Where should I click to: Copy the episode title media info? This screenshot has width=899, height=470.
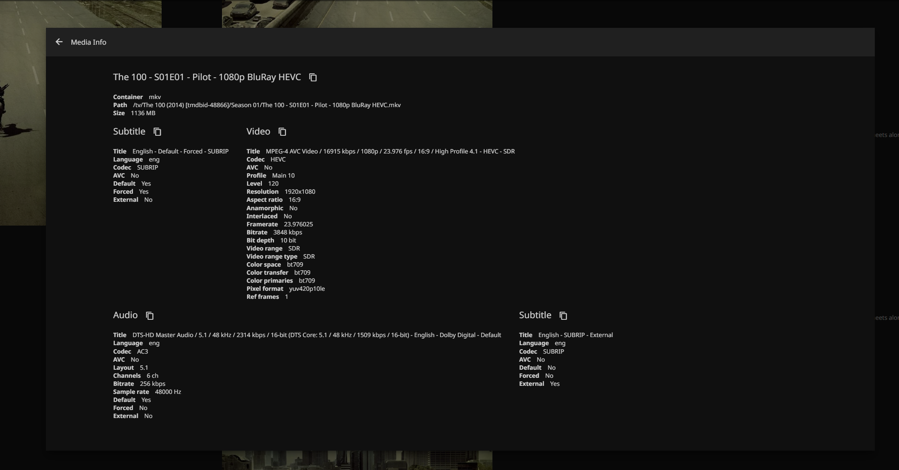tap(313, 77)
